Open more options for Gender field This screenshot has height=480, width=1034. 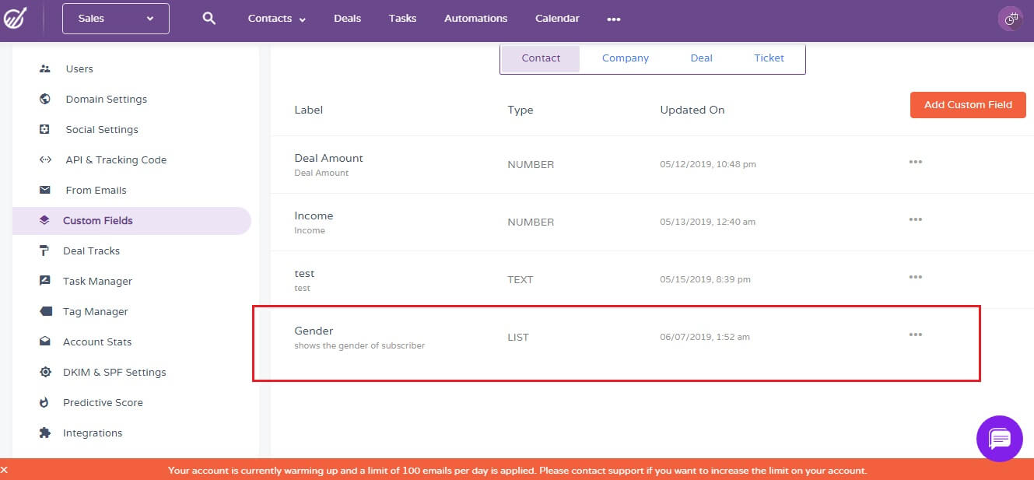click(915, 335)
